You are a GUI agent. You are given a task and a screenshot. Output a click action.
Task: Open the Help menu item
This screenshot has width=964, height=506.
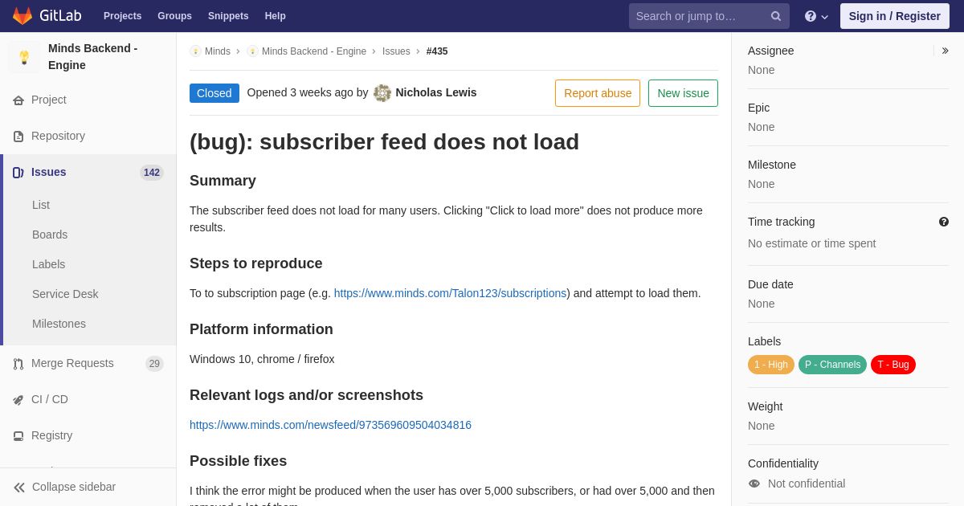276,16
